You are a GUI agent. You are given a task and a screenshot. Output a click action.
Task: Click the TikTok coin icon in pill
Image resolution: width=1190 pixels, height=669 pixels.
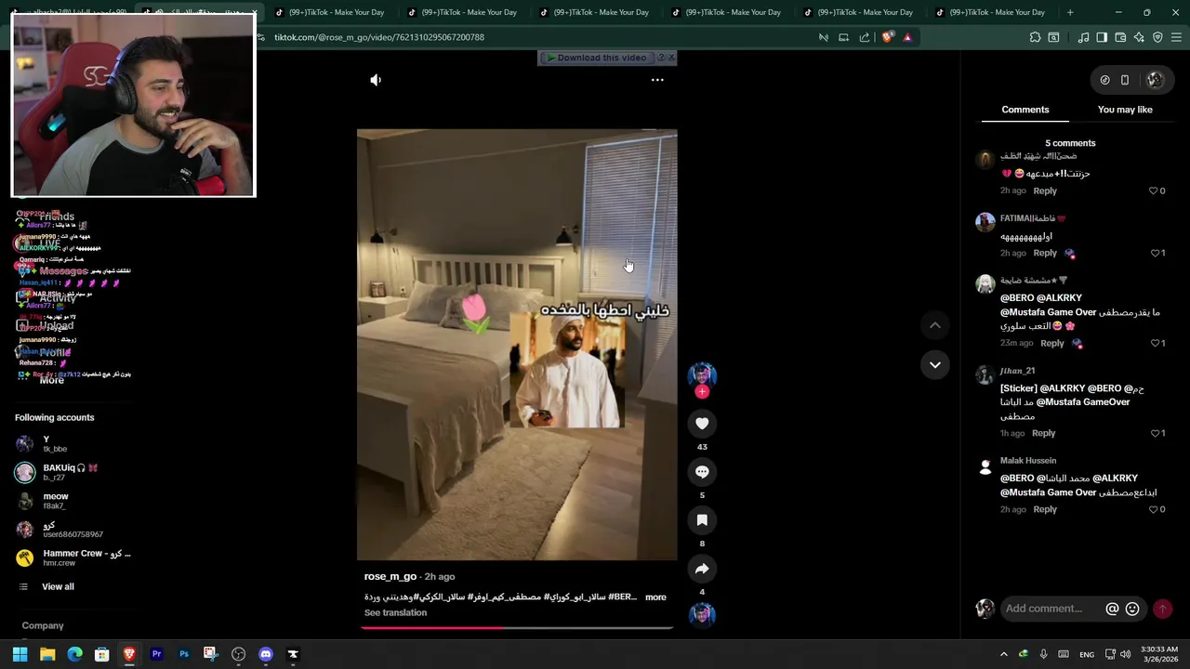[x=1104, y=80]
